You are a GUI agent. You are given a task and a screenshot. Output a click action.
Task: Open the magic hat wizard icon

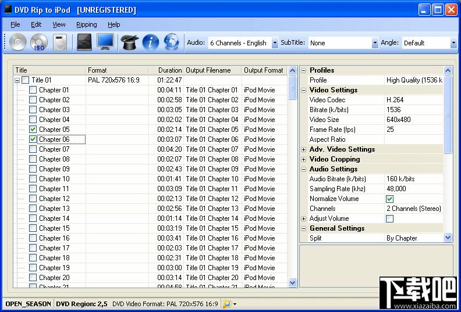tap(129, 42)
